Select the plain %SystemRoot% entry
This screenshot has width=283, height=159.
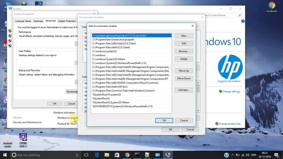click(x=132, y=98)
